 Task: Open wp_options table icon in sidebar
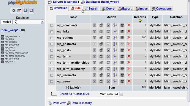pyautogui.click(x=2, y=42)
